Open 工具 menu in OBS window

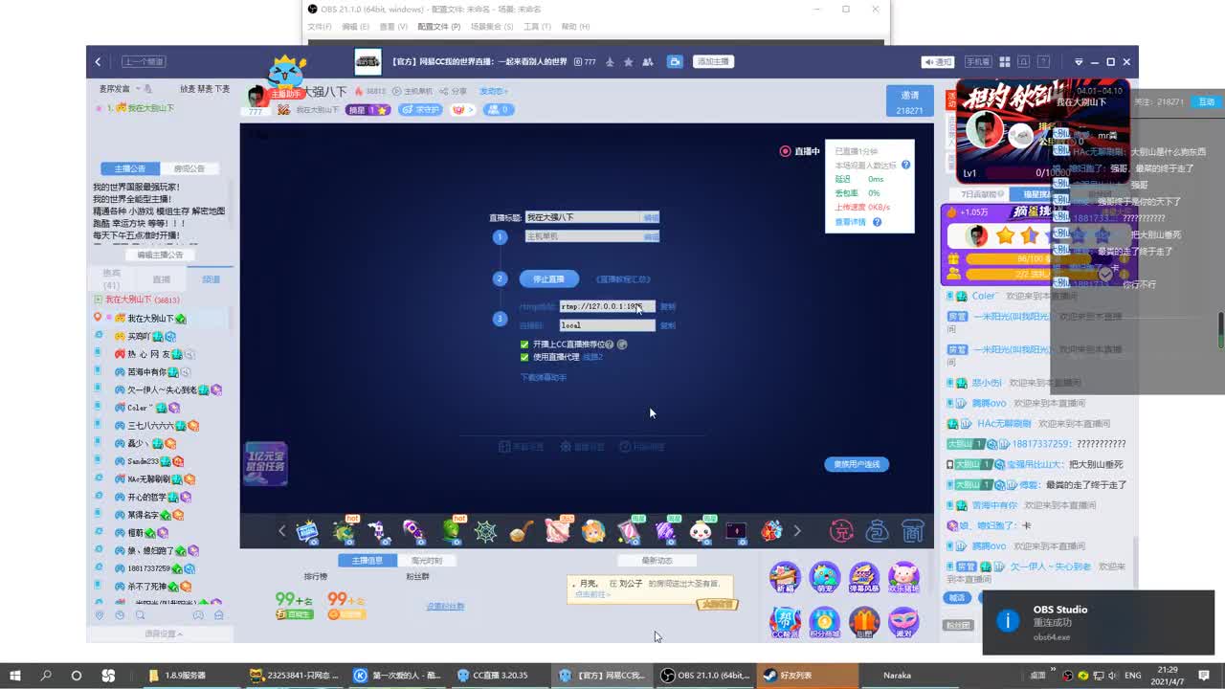click(x=537, y=27)
